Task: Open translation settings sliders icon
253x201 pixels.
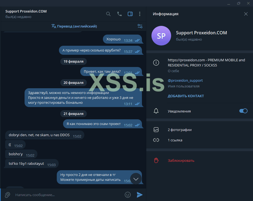Action: (140, 26)
